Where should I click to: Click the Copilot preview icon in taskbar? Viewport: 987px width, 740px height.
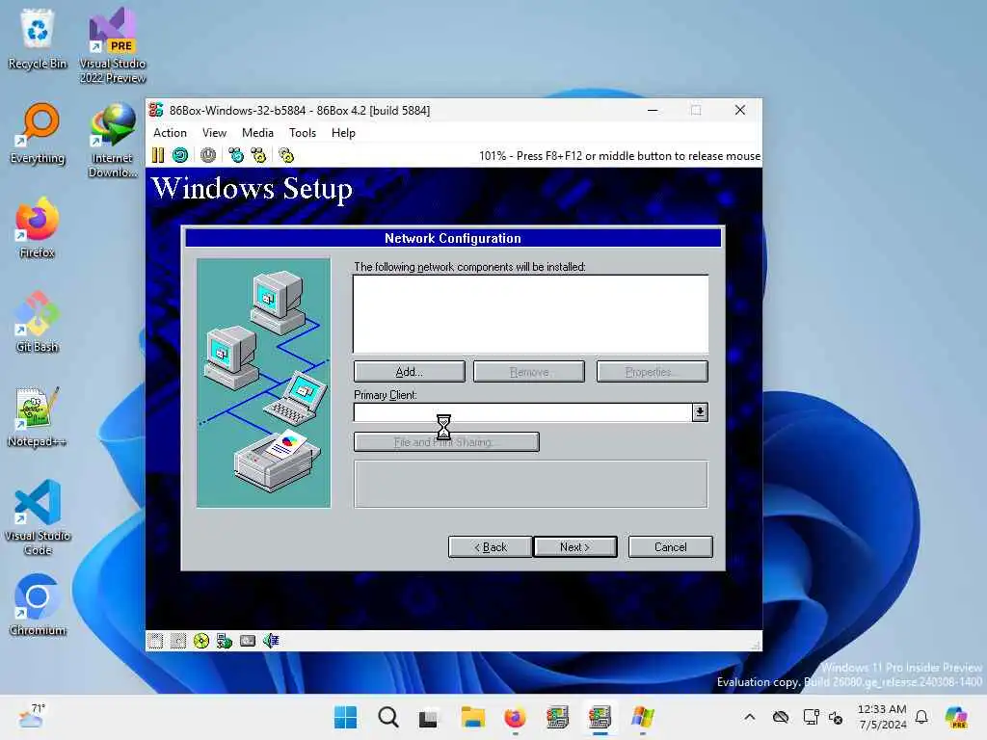[x=956, y=717]
